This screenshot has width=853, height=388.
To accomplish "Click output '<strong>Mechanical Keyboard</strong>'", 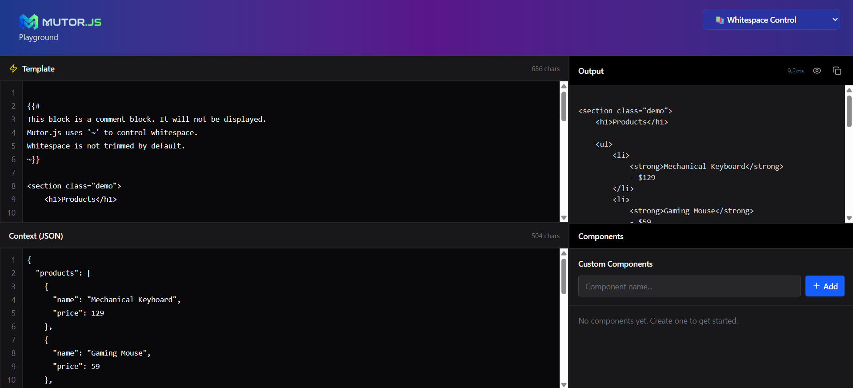I will (706, 166).
